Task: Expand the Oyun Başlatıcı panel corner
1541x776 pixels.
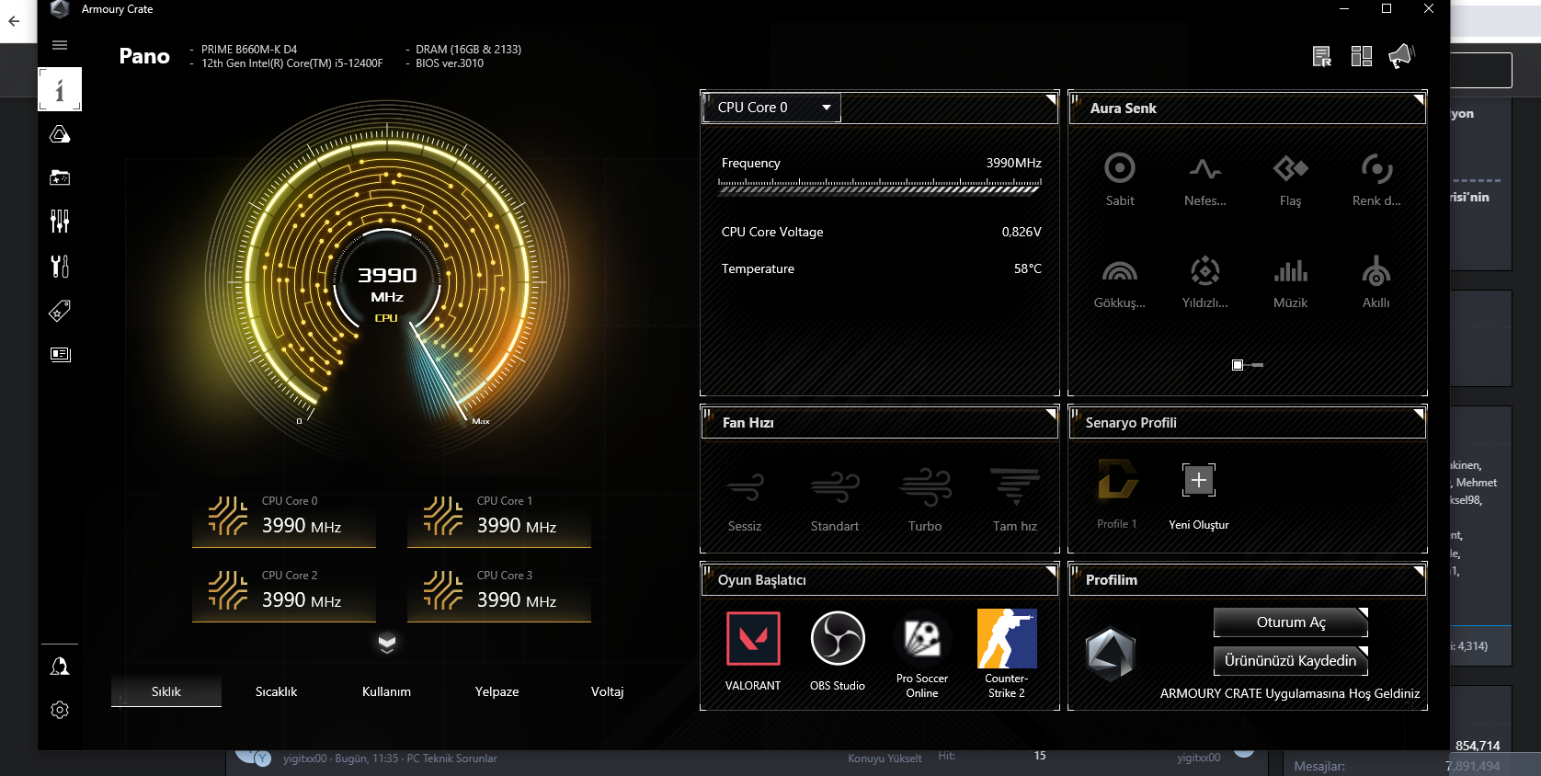Action: pos(1051,571)
